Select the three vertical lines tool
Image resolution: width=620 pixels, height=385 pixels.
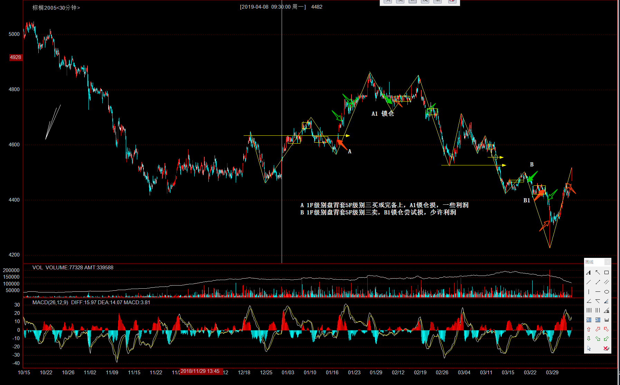click(598, 310)
